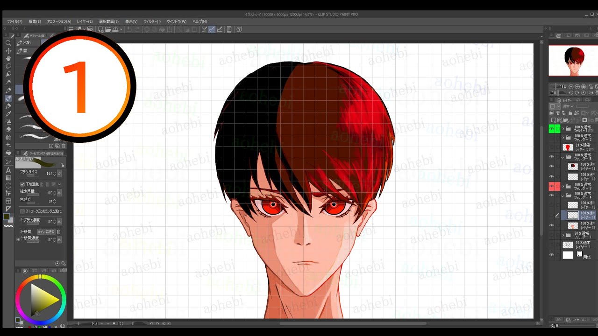Open the ヘルプ(H) menu
This screenshot has width=598, height=336.
(x=200, y=21)
